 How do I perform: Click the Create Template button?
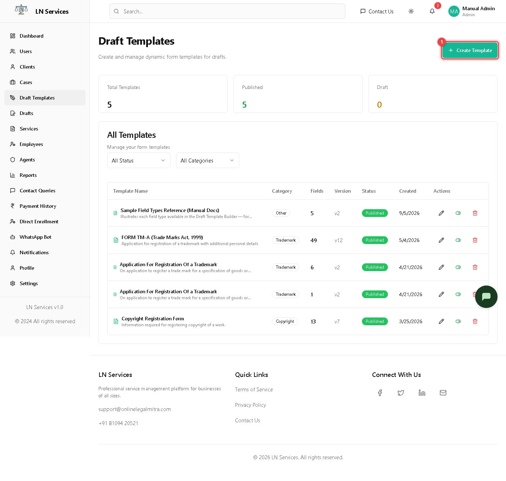[470, 50]
